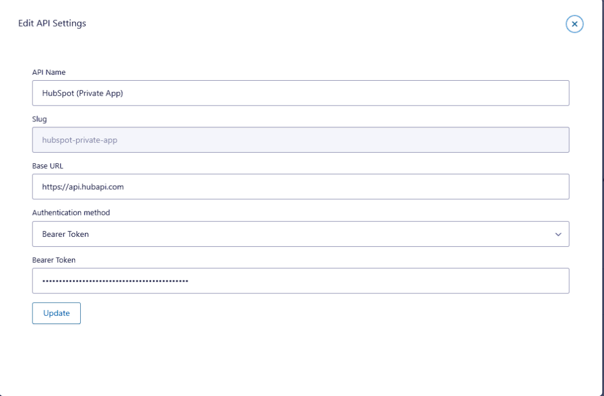This screenshot has height=396, width=604.
Task: Click on "HubSpot (Private App)" text
Action: [83, 93]
